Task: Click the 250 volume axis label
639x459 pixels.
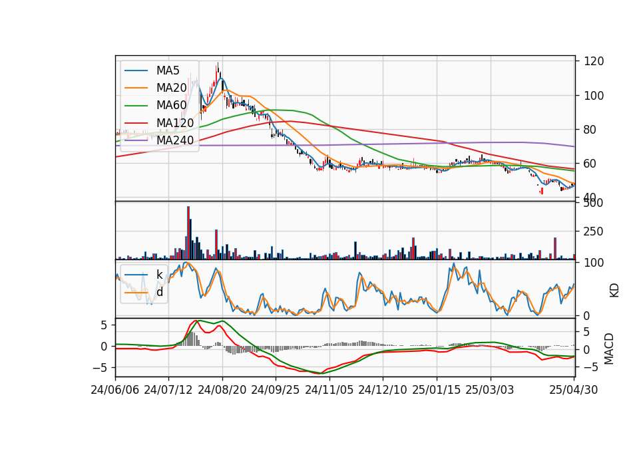Action: (594, 231)
